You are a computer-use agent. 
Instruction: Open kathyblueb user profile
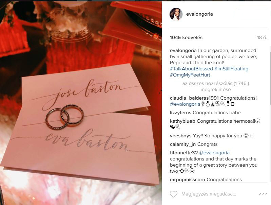click(182, 121)
